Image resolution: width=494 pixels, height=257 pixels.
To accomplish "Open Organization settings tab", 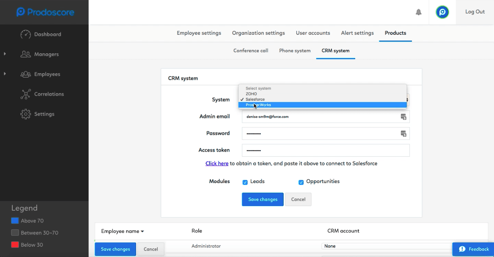I will [x=258, y=33].
